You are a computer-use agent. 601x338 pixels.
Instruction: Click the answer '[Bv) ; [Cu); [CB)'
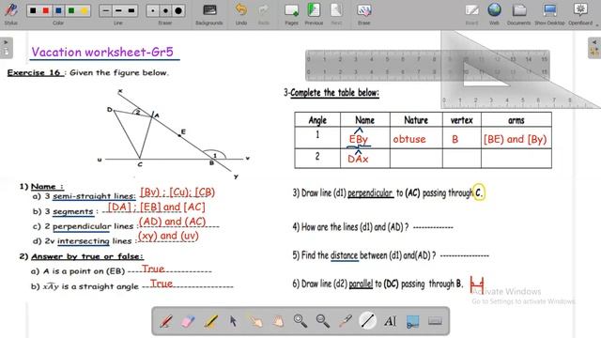click(x=177, y=192)
